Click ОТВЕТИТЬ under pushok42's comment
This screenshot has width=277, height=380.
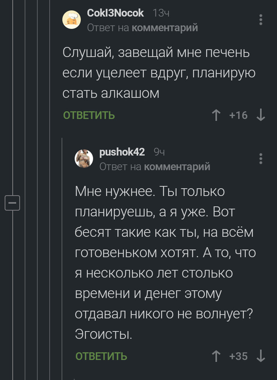(101, 356)
